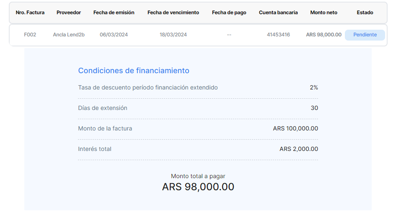Click the emission date 06/03/2024
The width and height of the screenshot is (401, 212).
114,35
